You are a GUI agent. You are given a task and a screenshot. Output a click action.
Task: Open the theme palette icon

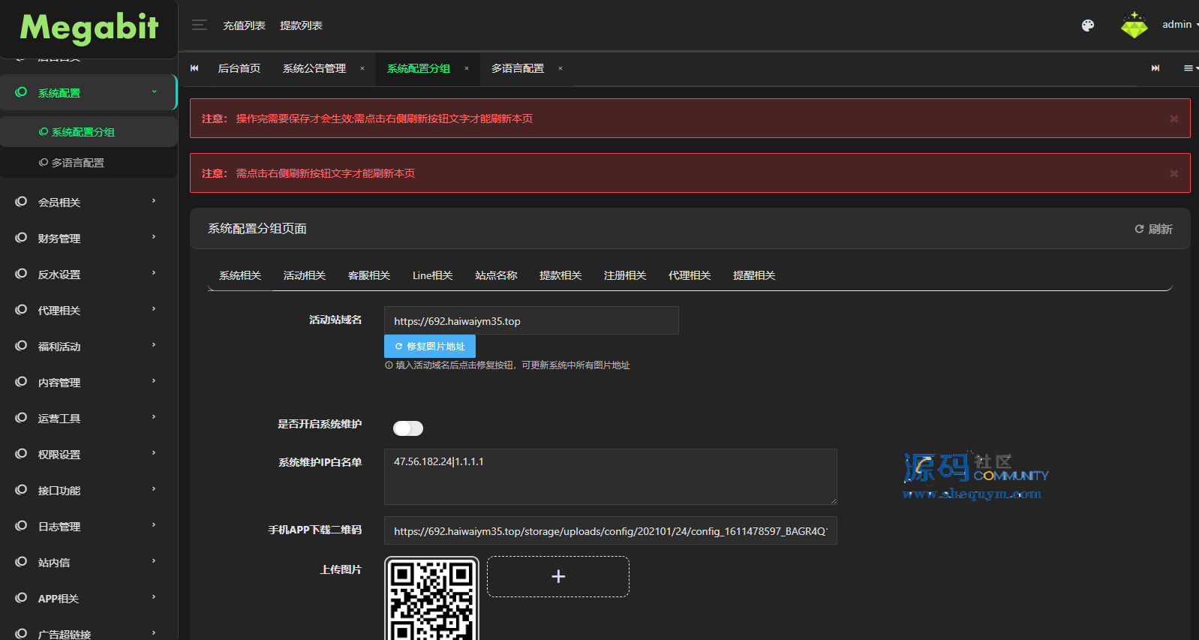click(1087, 26)
